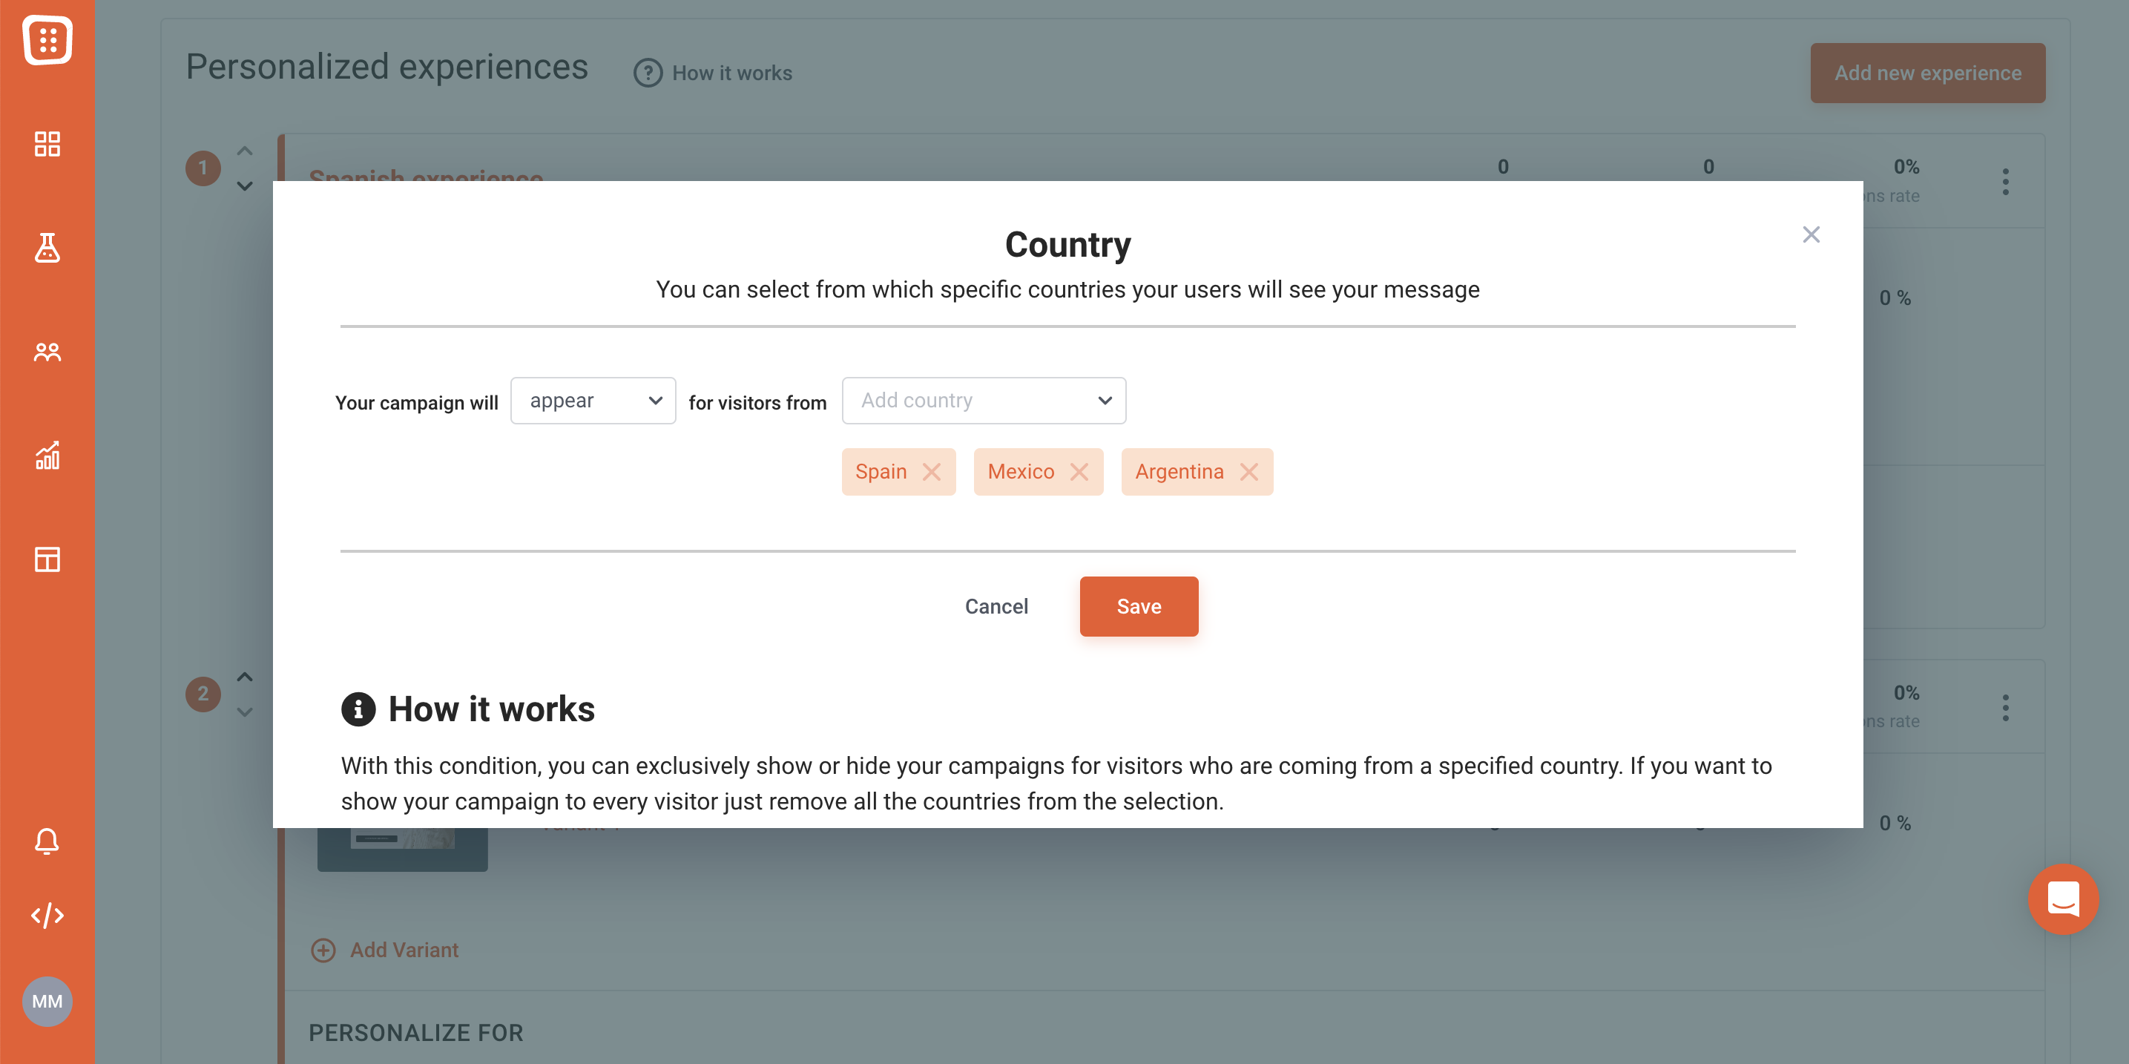Remove Spain from selected countries

(x=932, y=472)
